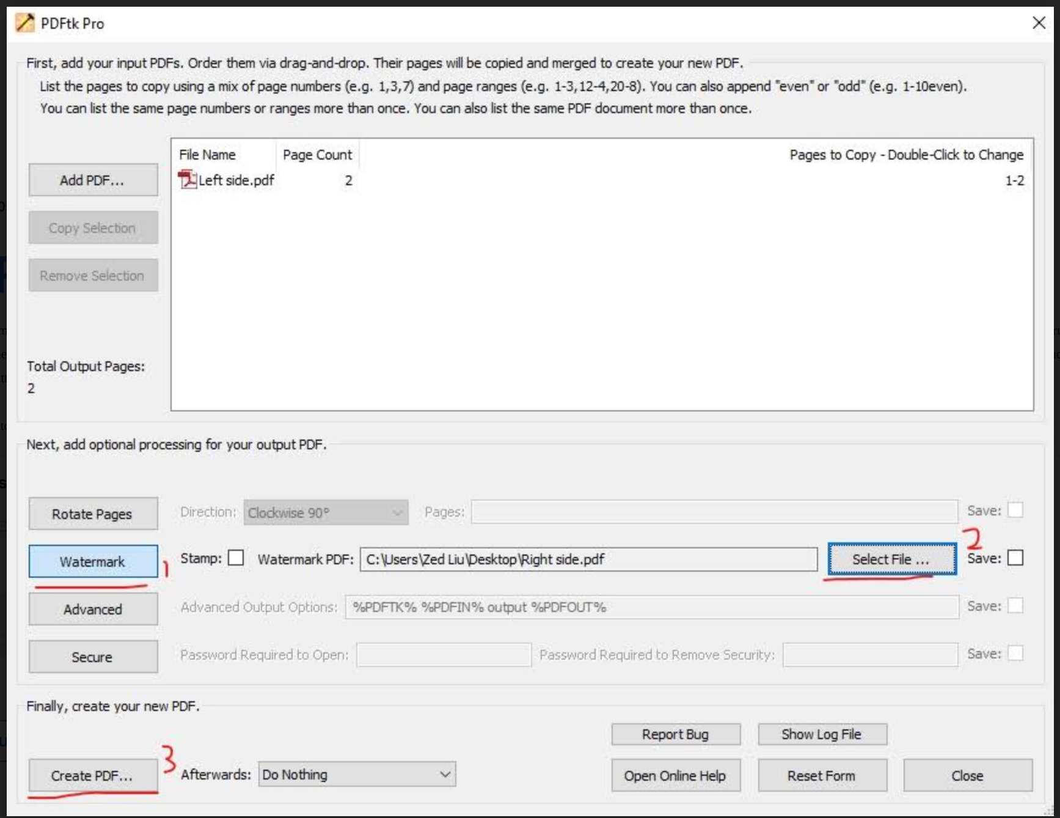Click the PDFtk Pro app icon in title bar
Image resolution: width=1060 pixels, height=818 pixels.
tap(24, 23)
